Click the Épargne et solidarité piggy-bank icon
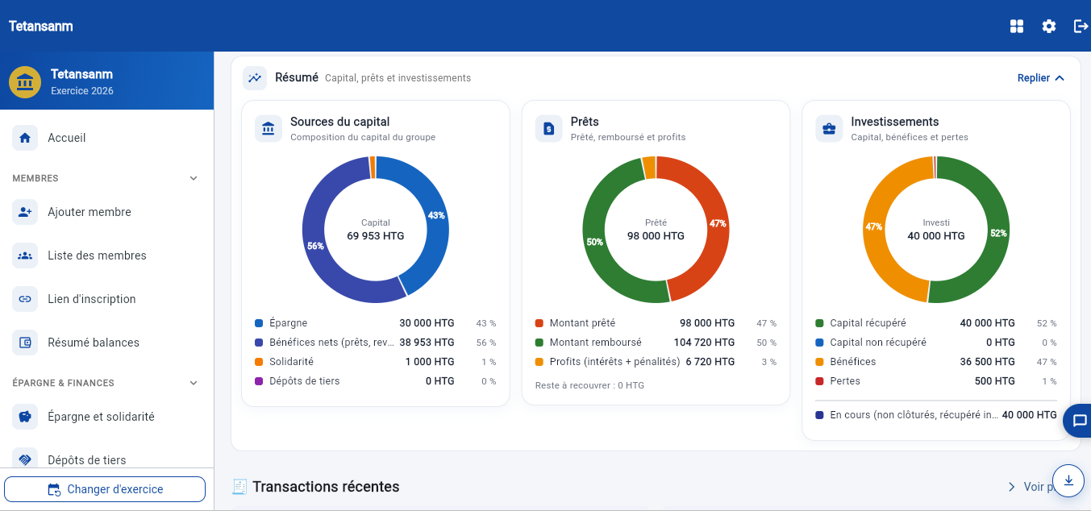 click(x=25, y=417)
